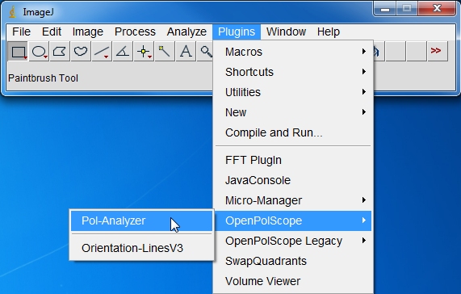
Task: Expand the New submenu
Action: coord(293,112)
